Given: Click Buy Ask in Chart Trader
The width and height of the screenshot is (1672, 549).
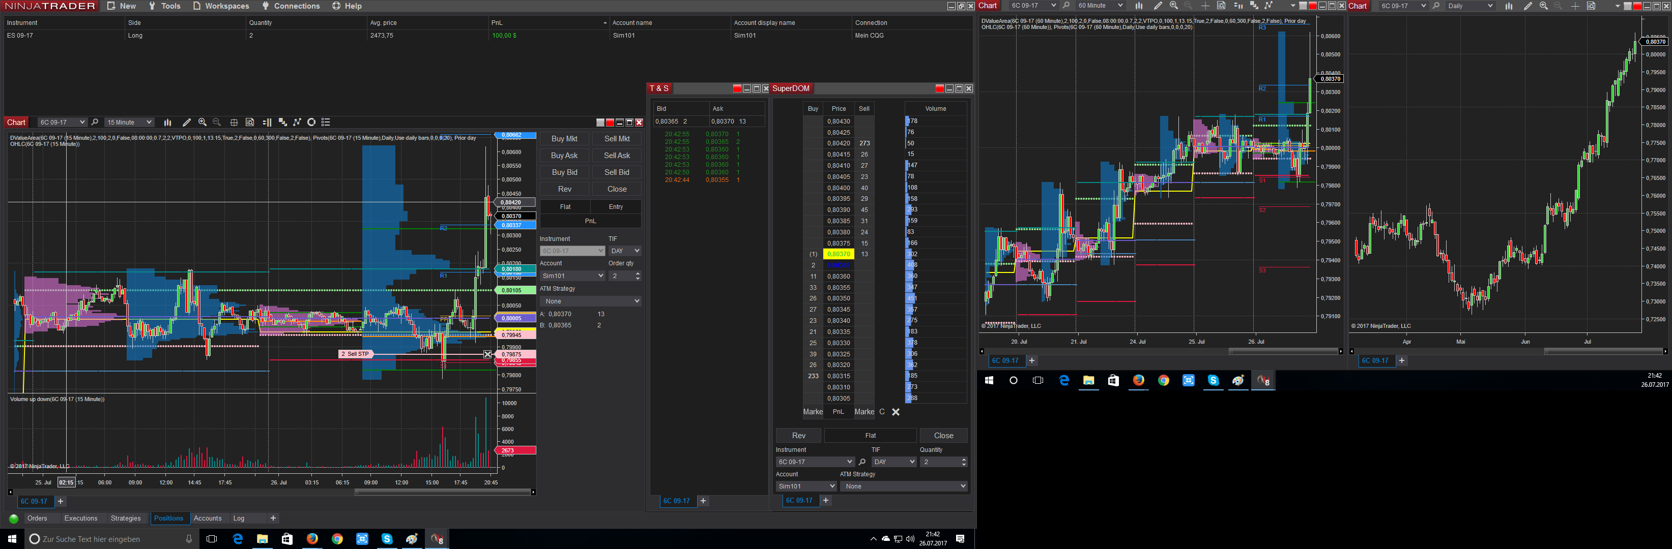Looking at the screenshot, I should (x=564, y=156).
